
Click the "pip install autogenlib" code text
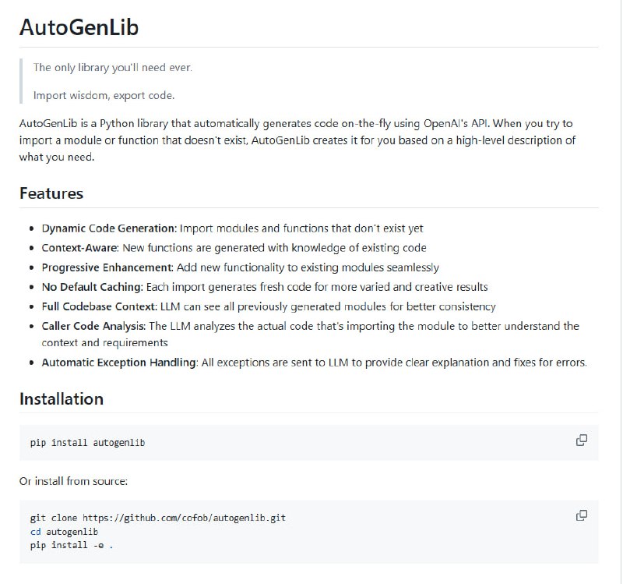click(x=87, y=443)
